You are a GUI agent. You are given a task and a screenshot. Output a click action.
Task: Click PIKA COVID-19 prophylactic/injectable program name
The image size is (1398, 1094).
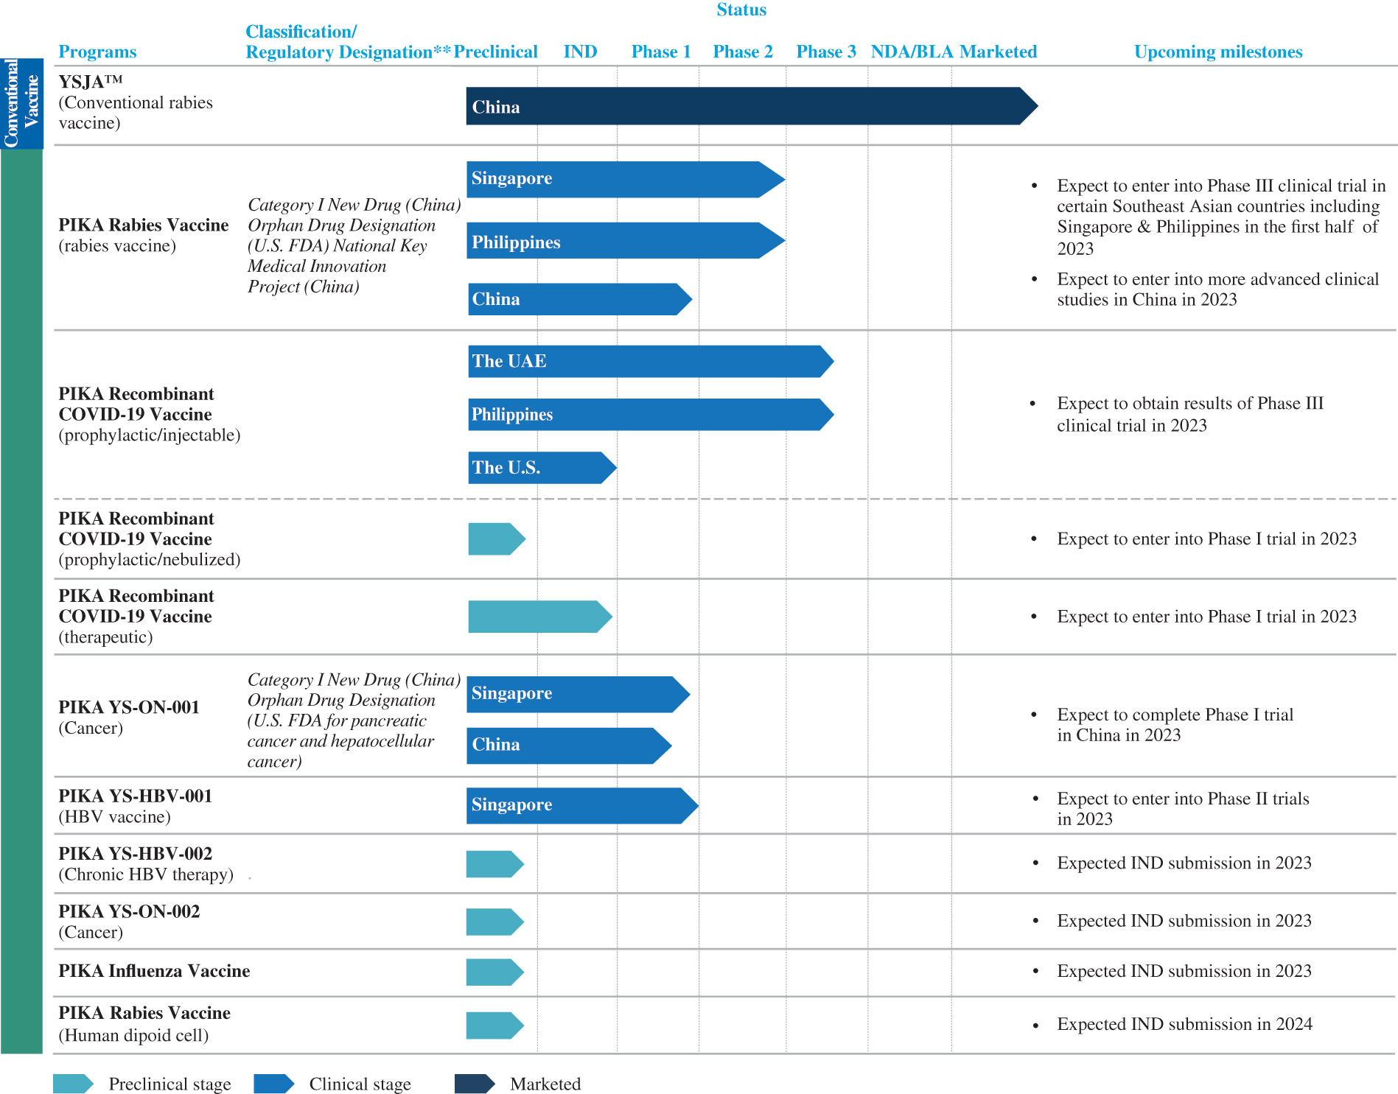point(150,414)
